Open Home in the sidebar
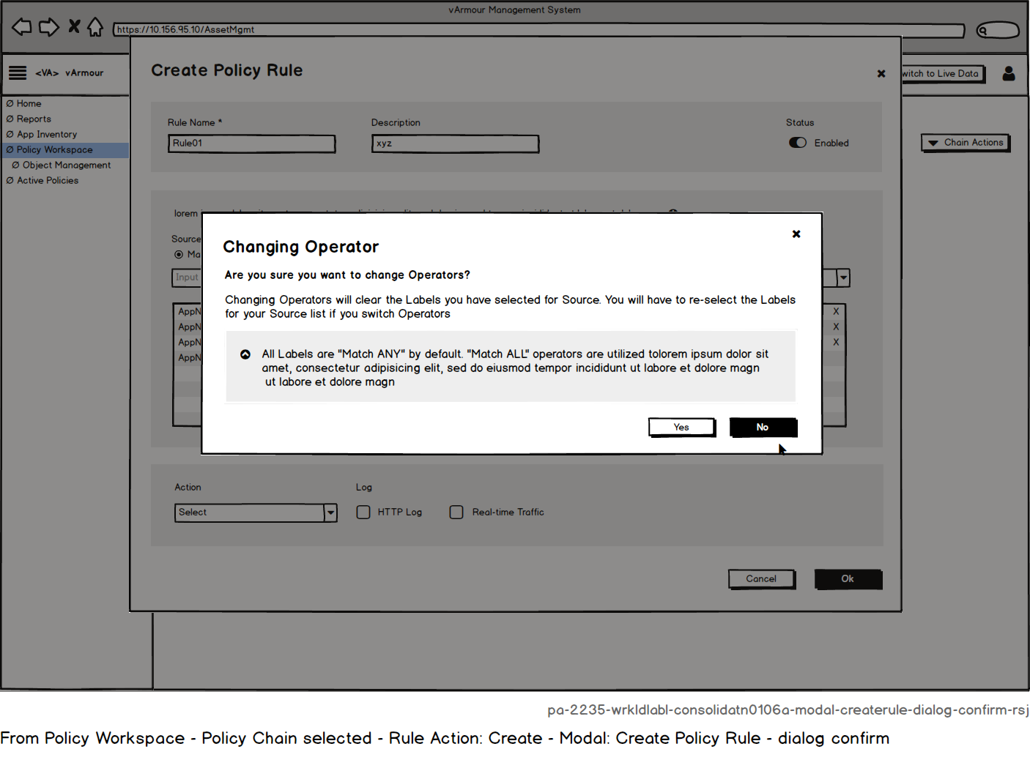The height and width of the screenshot is (771, 1030). pos(29,103)
